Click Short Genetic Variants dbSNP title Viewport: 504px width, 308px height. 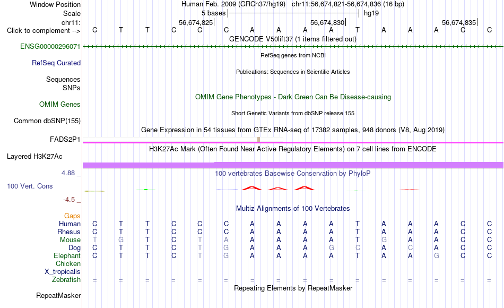pyautogui.click(x=293, y=113)
